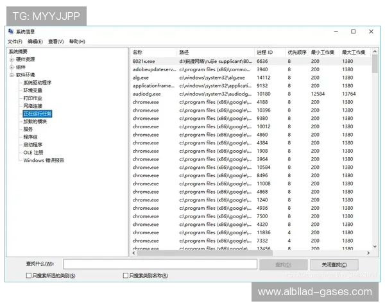This screenshot has height=308, width=385.
Task: Select 环境变量 tree item
Action: [32, 90]
